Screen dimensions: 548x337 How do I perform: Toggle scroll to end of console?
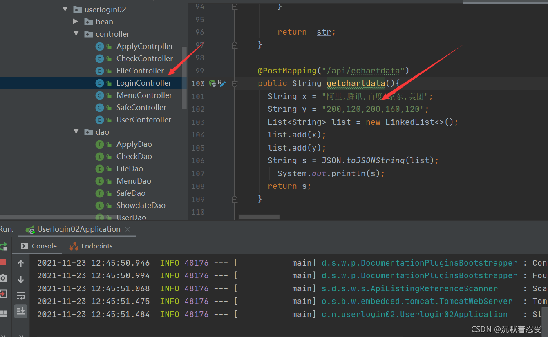[21, 311]
